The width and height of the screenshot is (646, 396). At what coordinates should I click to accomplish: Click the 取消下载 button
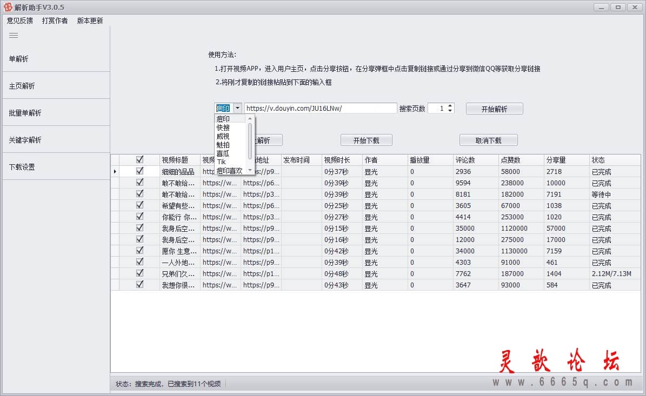tap(488, 140)
